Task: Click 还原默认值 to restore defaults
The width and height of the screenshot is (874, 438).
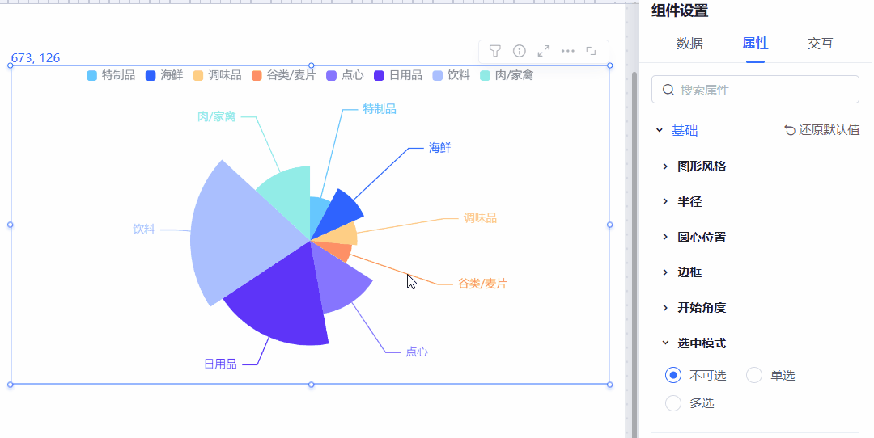Action: [x=822, y=130]
